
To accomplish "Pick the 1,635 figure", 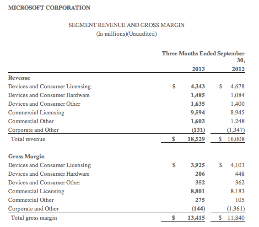I will (x=198, y=104).
